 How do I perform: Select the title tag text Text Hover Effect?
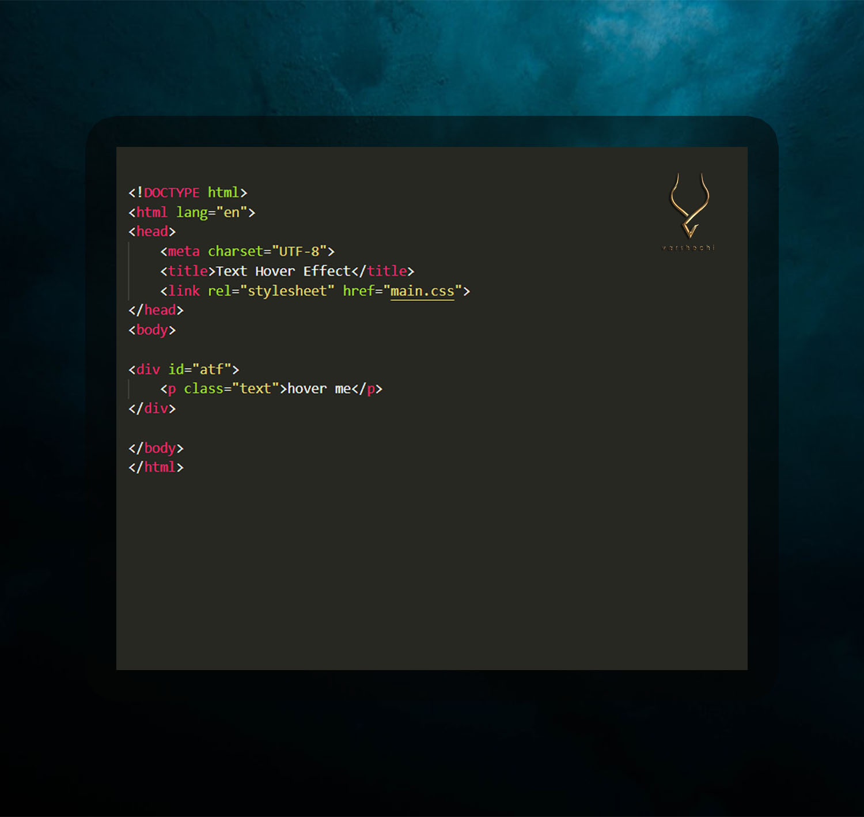point(281,271)
